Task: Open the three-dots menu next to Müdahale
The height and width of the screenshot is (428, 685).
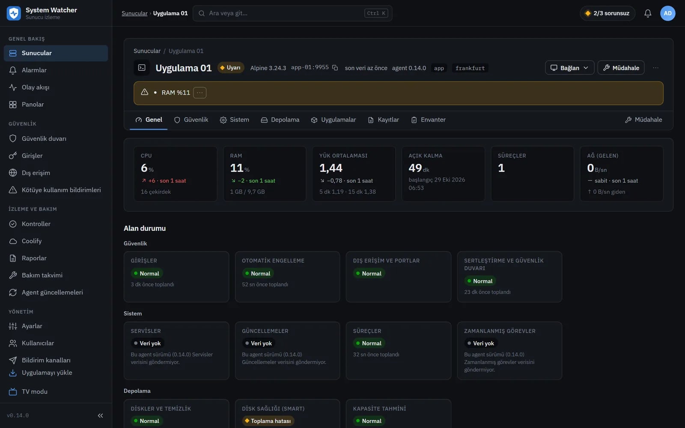Action: [x=655, y=68]
